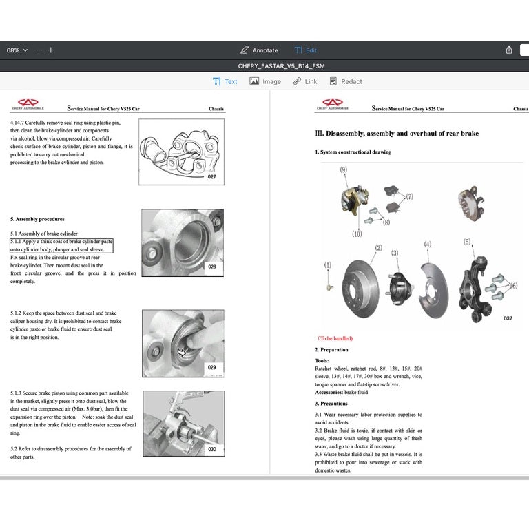Select the Text editing tool

[x=225, y=81]
